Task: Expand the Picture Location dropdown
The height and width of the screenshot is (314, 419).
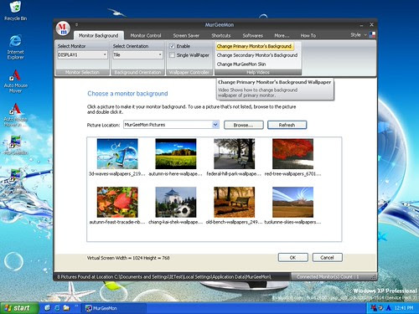Action: [215, 125]
